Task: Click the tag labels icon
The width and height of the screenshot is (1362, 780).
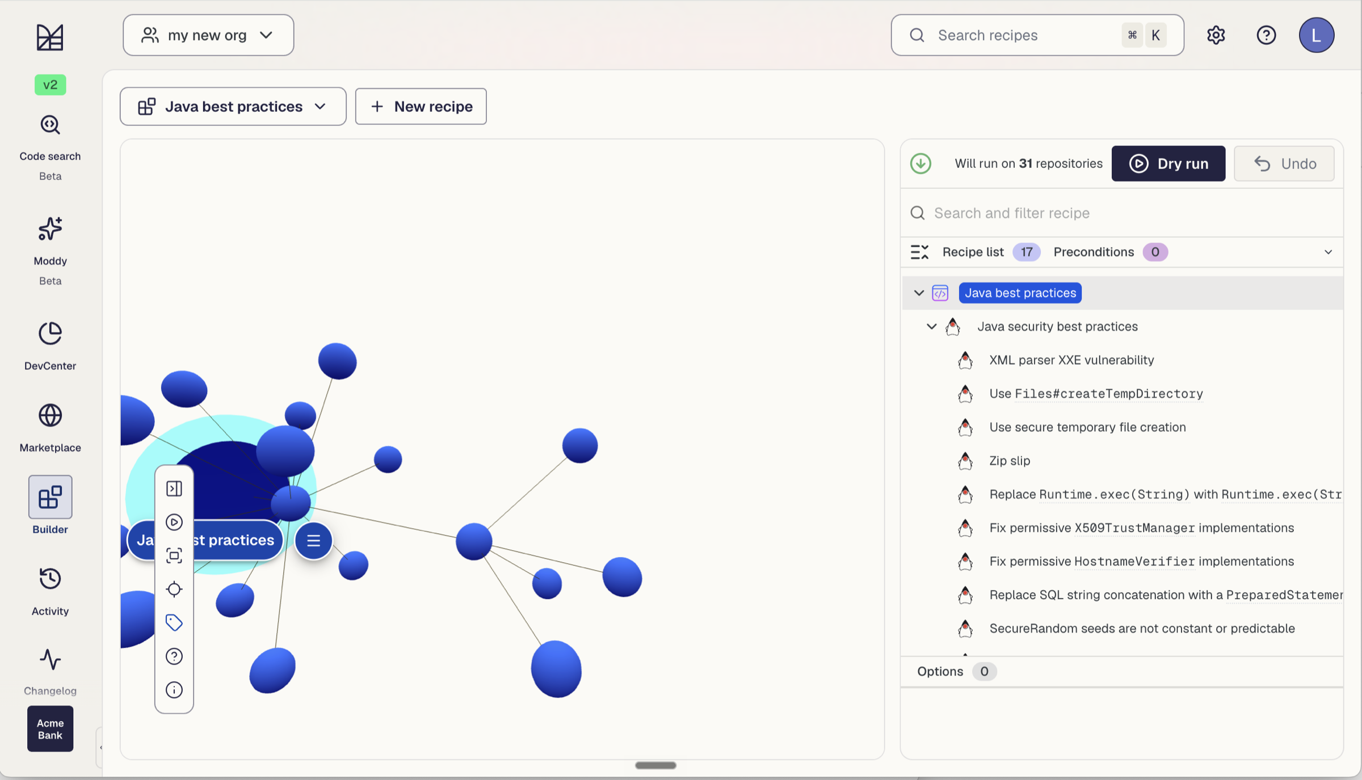Action: 174,622
